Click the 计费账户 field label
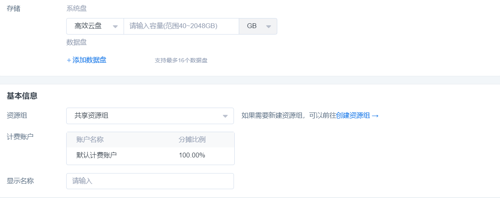 (x=20, y=137)
